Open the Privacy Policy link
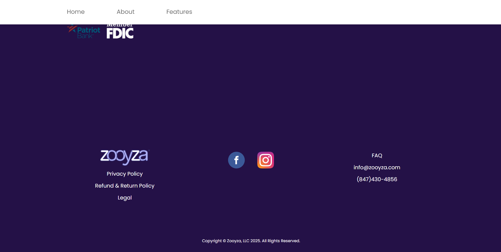Screen dimensions: 501x252 point(125,174)
